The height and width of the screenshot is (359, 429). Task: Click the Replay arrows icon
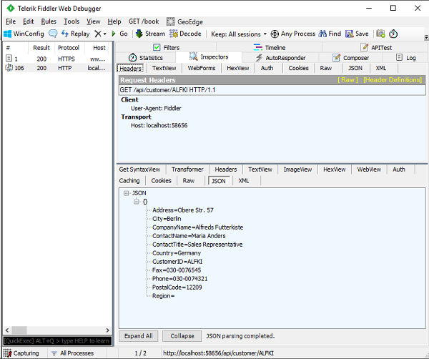pos(65,34)
